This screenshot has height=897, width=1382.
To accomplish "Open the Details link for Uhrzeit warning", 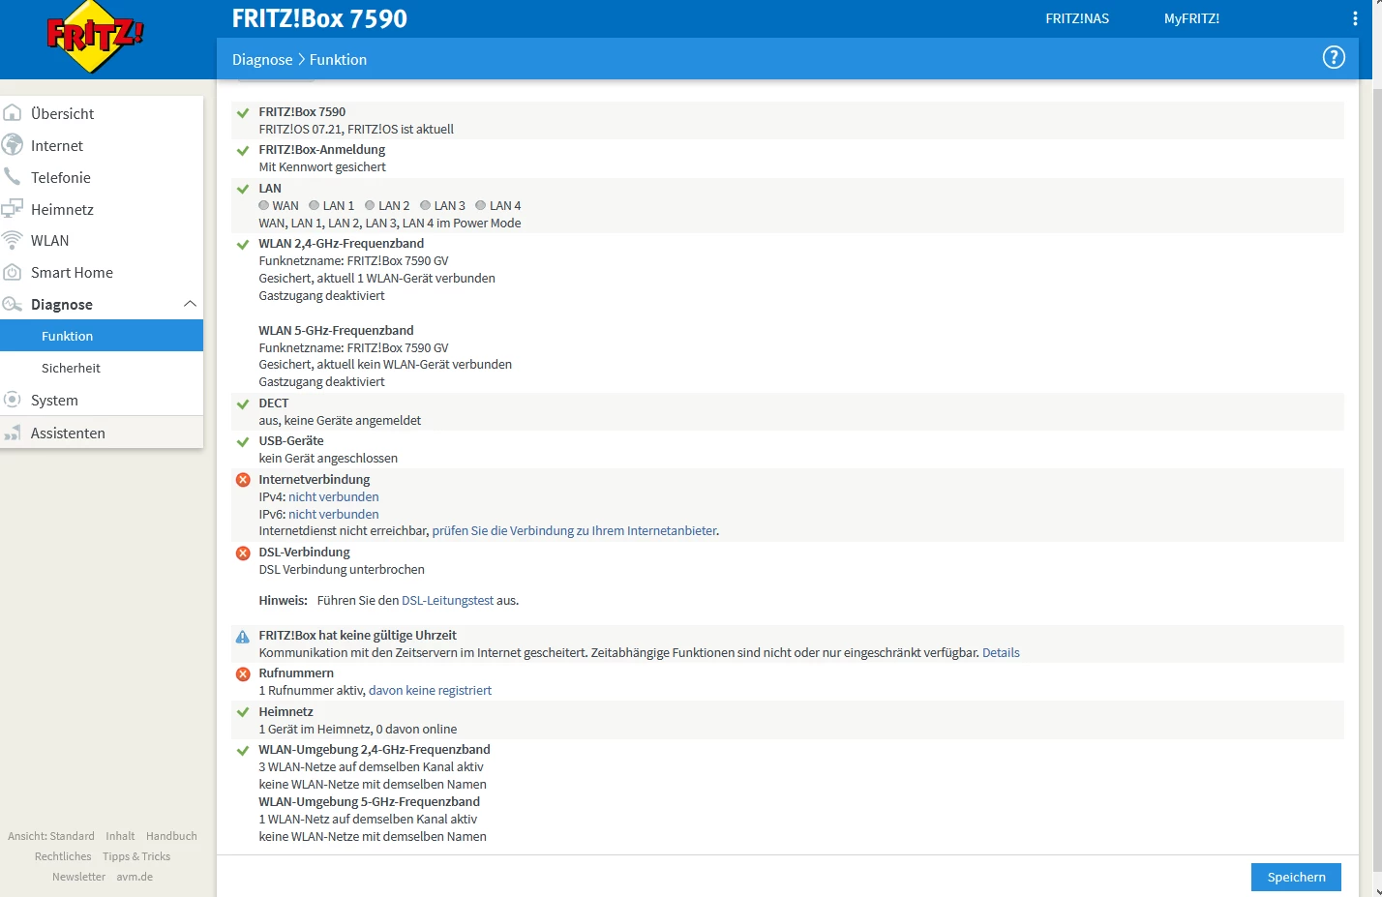I will tap(1001, 652).
